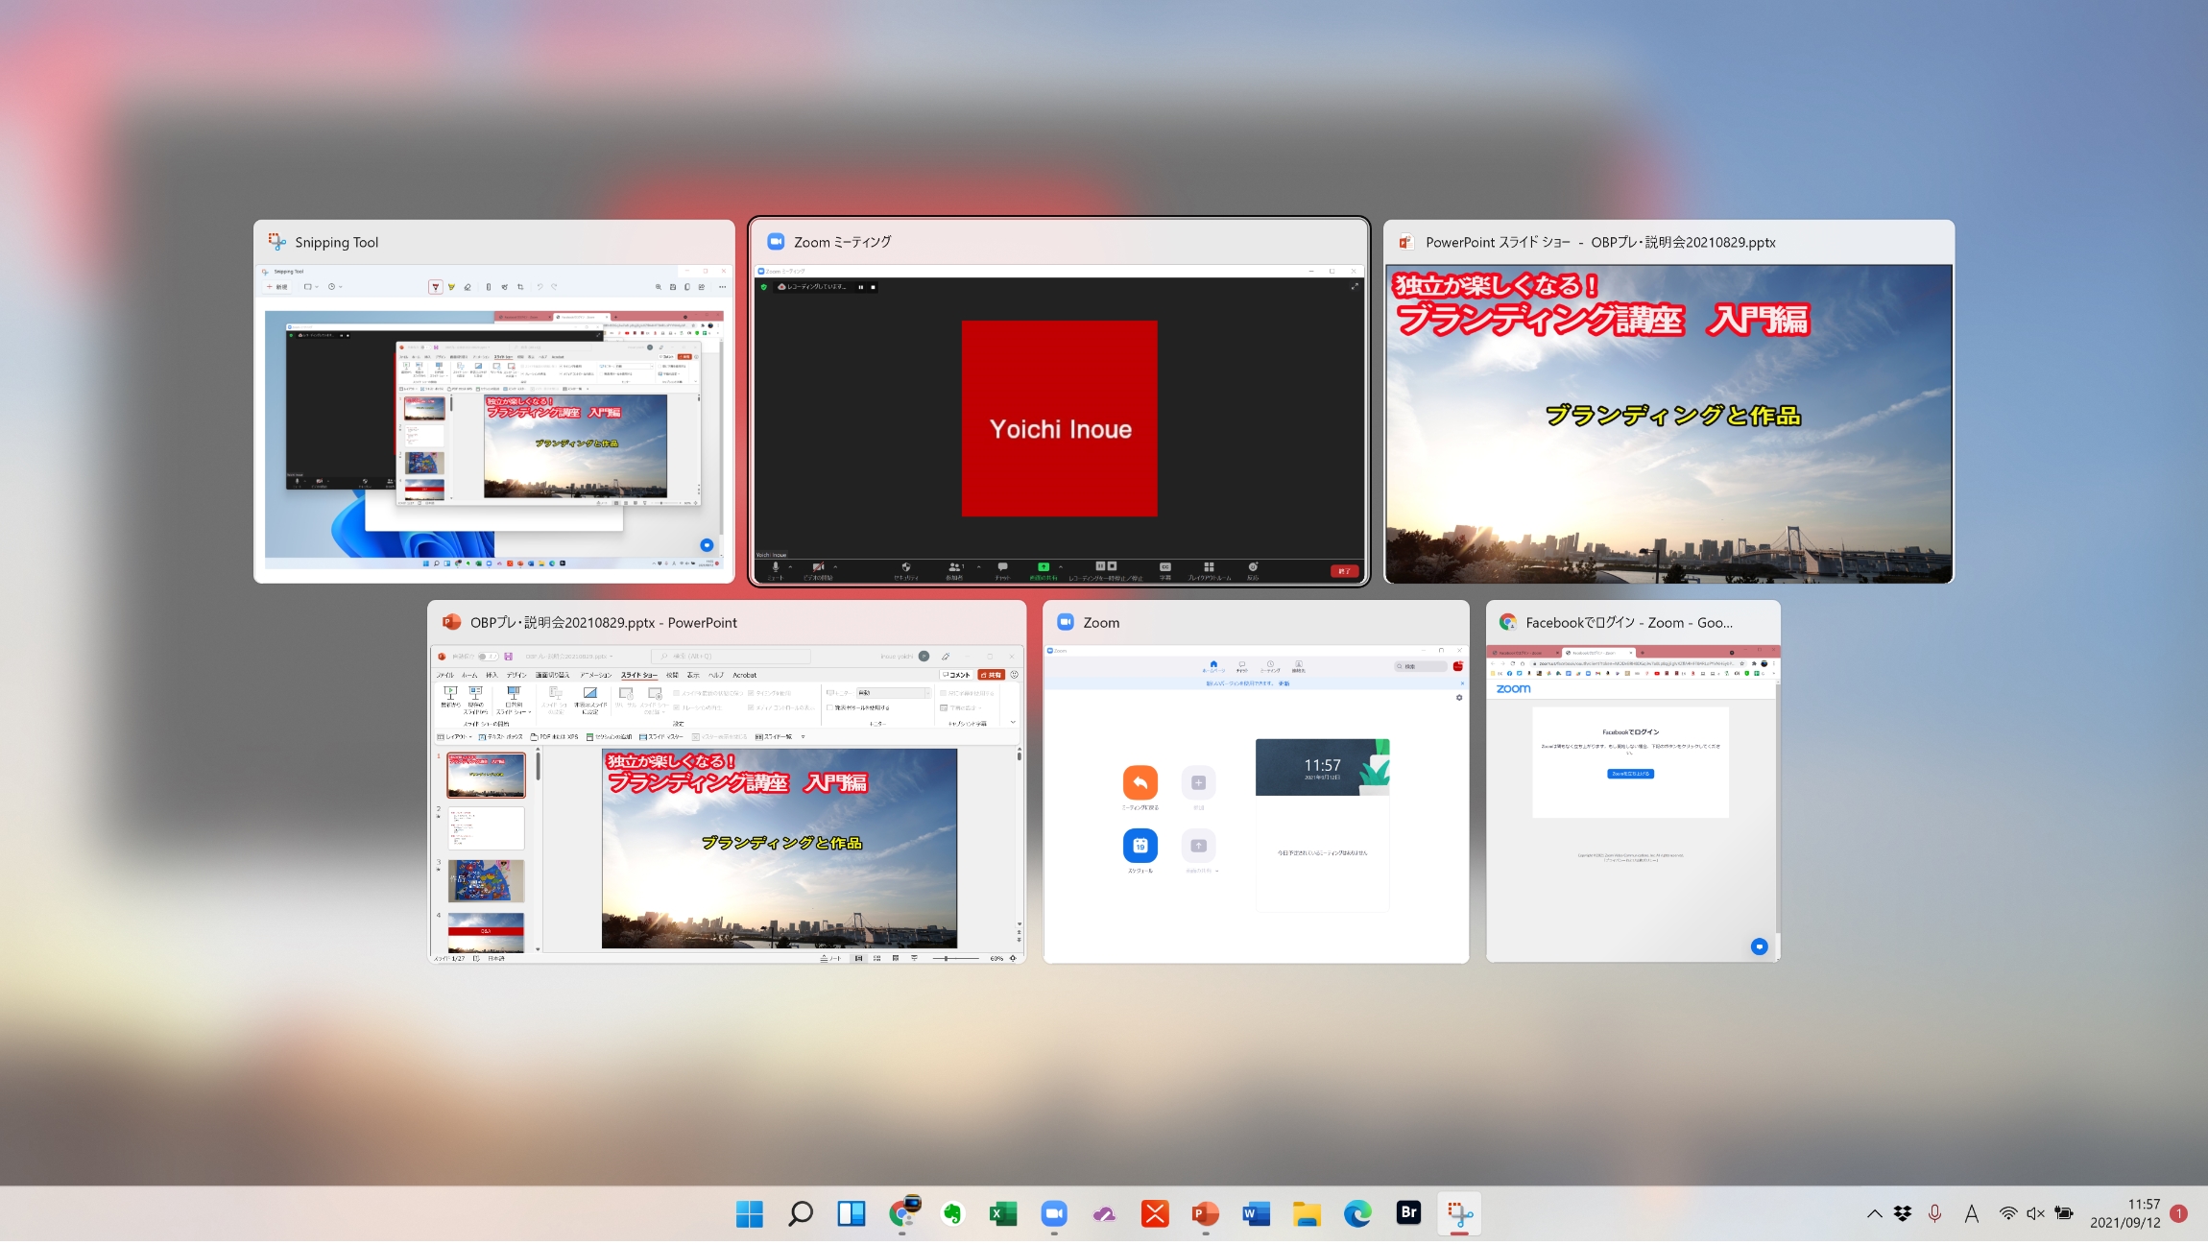Image resolution: width=2208 pixels, height=1245 pixels.
Task: Launch the red X app icon on the taskbar
Action: click(x=1155, y=1214)
